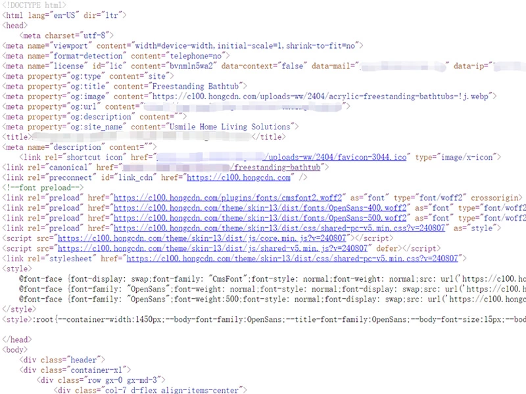This screenshot has width=526, height=394.
Task: Click the opening <head> tag
Action: 14,26
